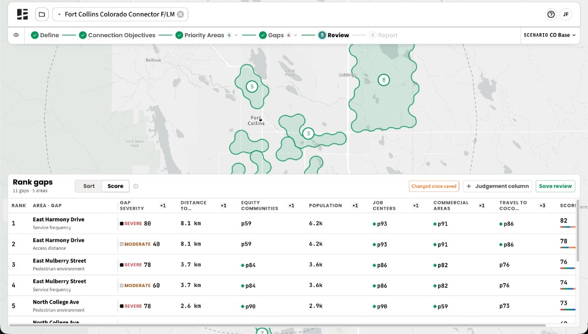Open the folder projects button
The height and width of the screenshot is (334, 588).
42,14
